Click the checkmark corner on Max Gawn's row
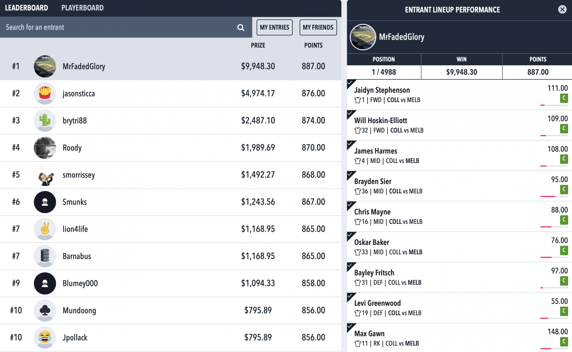 [351, 327]
